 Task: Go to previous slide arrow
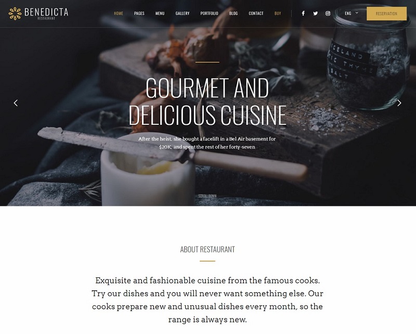[x=16, y=103]
